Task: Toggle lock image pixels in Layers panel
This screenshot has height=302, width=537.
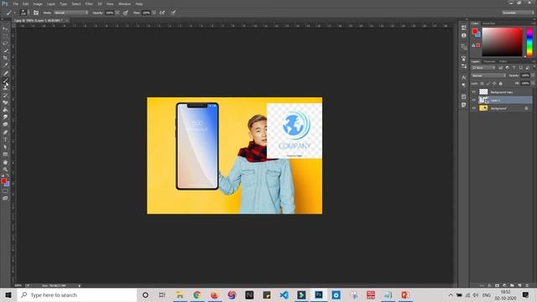Action: (488, 84)
